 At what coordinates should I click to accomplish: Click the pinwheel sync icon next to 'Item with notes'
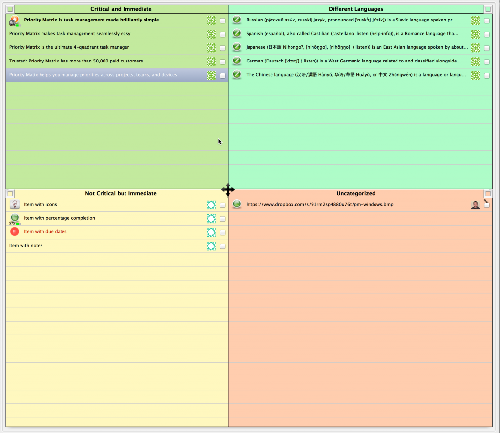point(211,246)
